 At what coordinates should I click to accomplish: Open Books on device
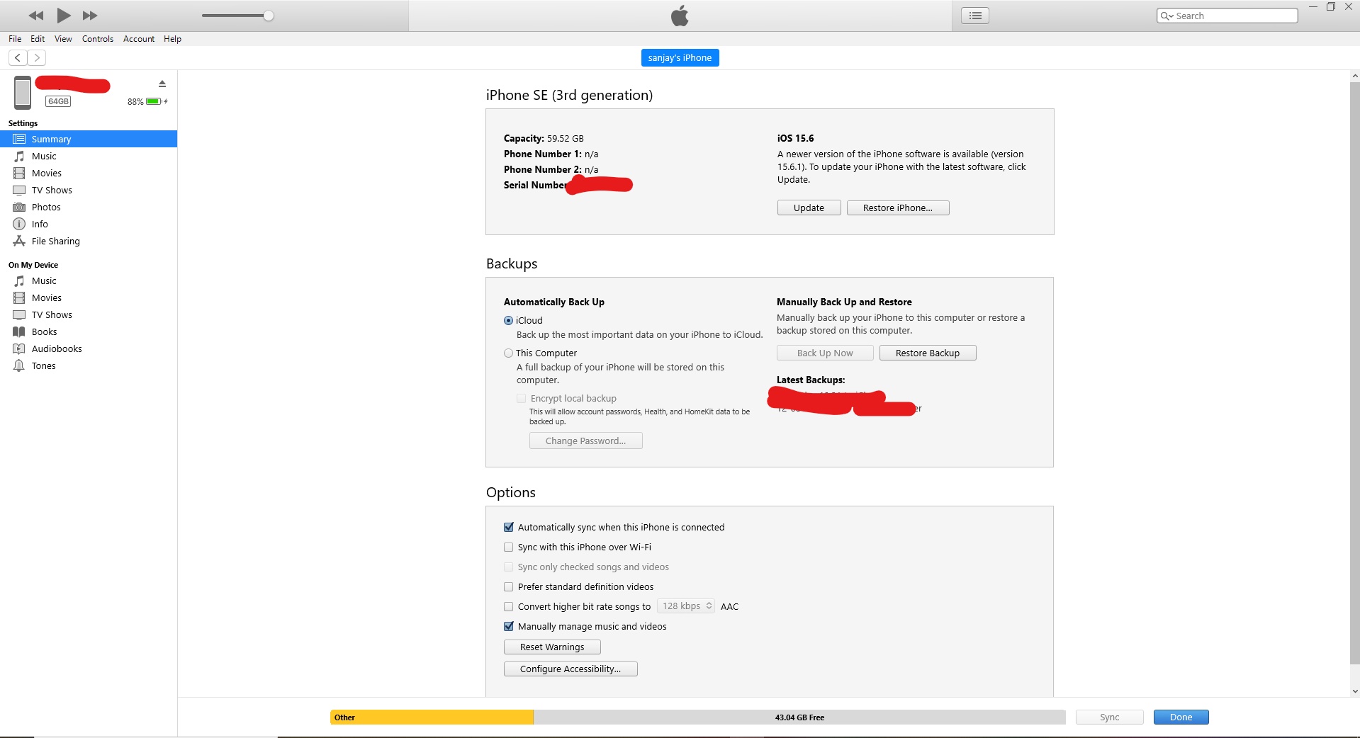(89, 331)
